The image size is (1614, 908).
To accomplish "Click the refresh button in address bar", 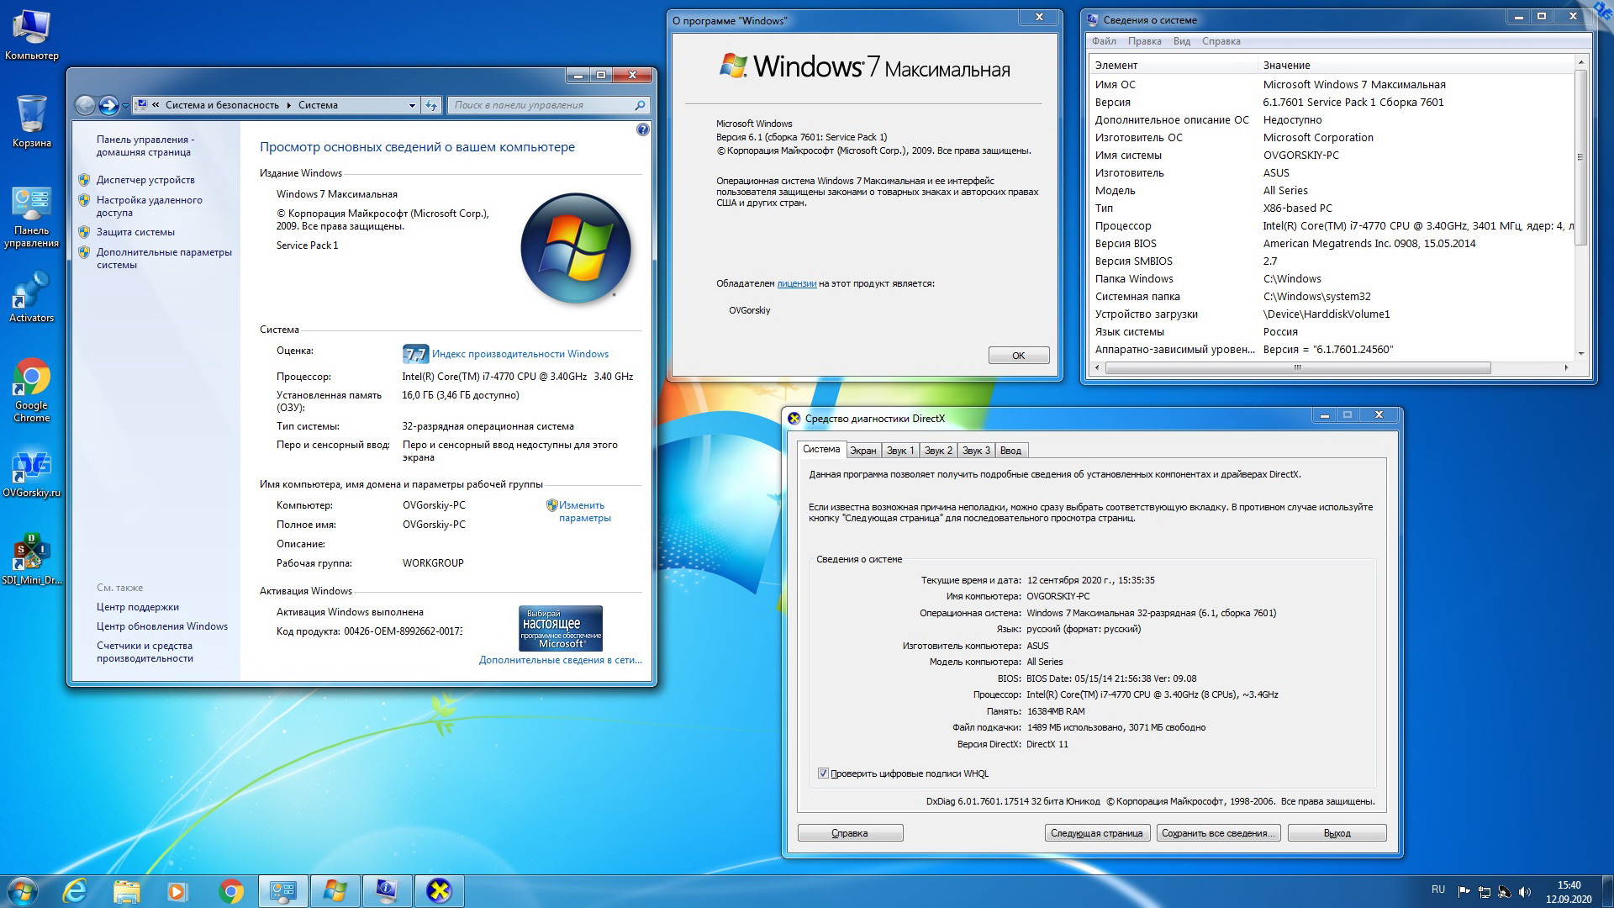I will 431,105.
